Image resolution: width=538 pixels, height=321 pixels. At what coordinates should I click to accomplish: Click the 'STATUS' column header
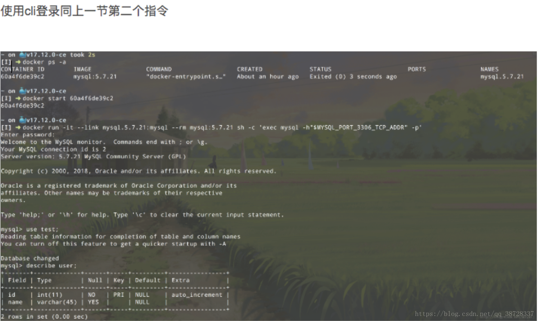coord(320,69)
